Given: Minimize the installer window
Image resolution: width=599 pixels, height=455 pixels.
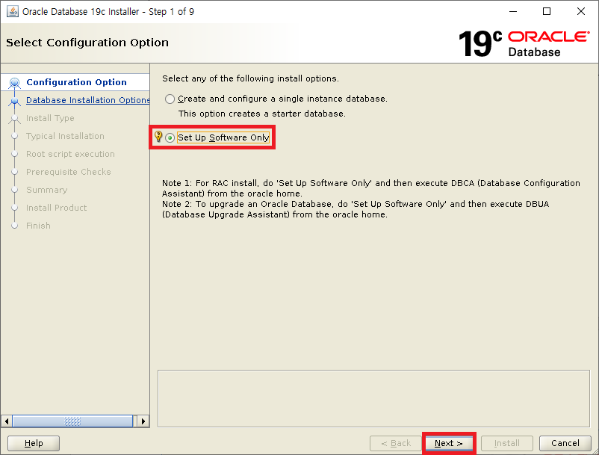Looking at the screenshot, I should (x=513, y=11).
